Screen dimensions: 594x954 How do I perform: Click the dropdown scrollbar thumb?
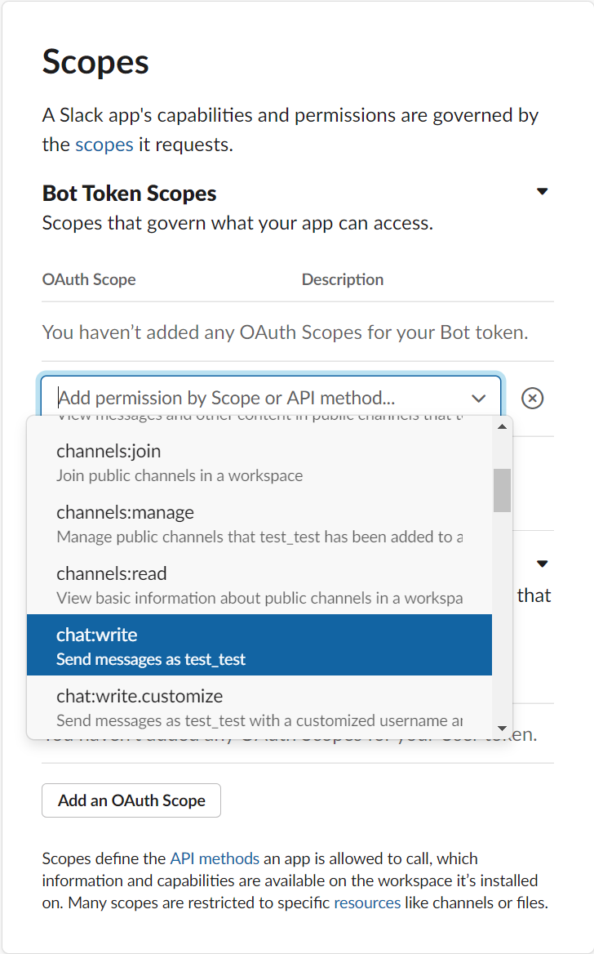click(502, 490)
